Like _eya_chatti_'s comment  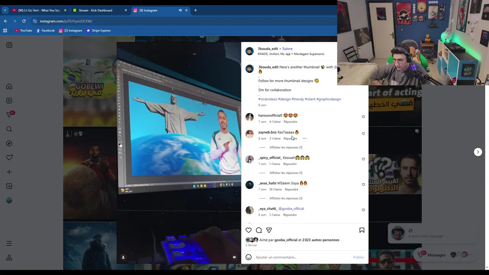tap(363, 210)
